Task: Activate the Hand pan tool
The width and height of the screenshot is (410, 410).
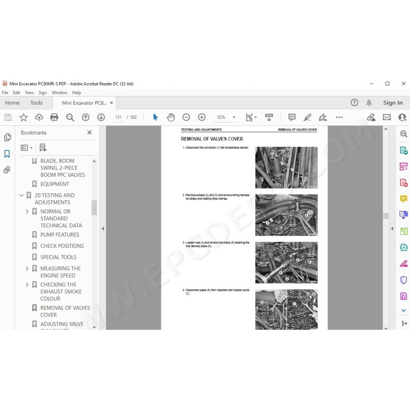Action: (x=171, y=117)
